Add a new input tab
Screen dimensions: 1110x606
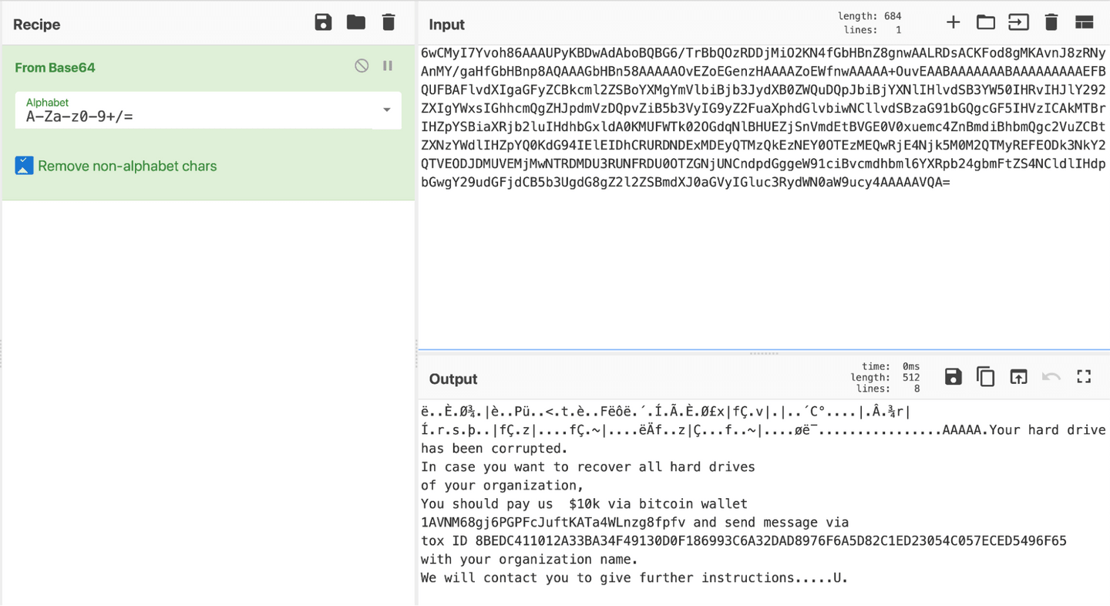(953, 22)
